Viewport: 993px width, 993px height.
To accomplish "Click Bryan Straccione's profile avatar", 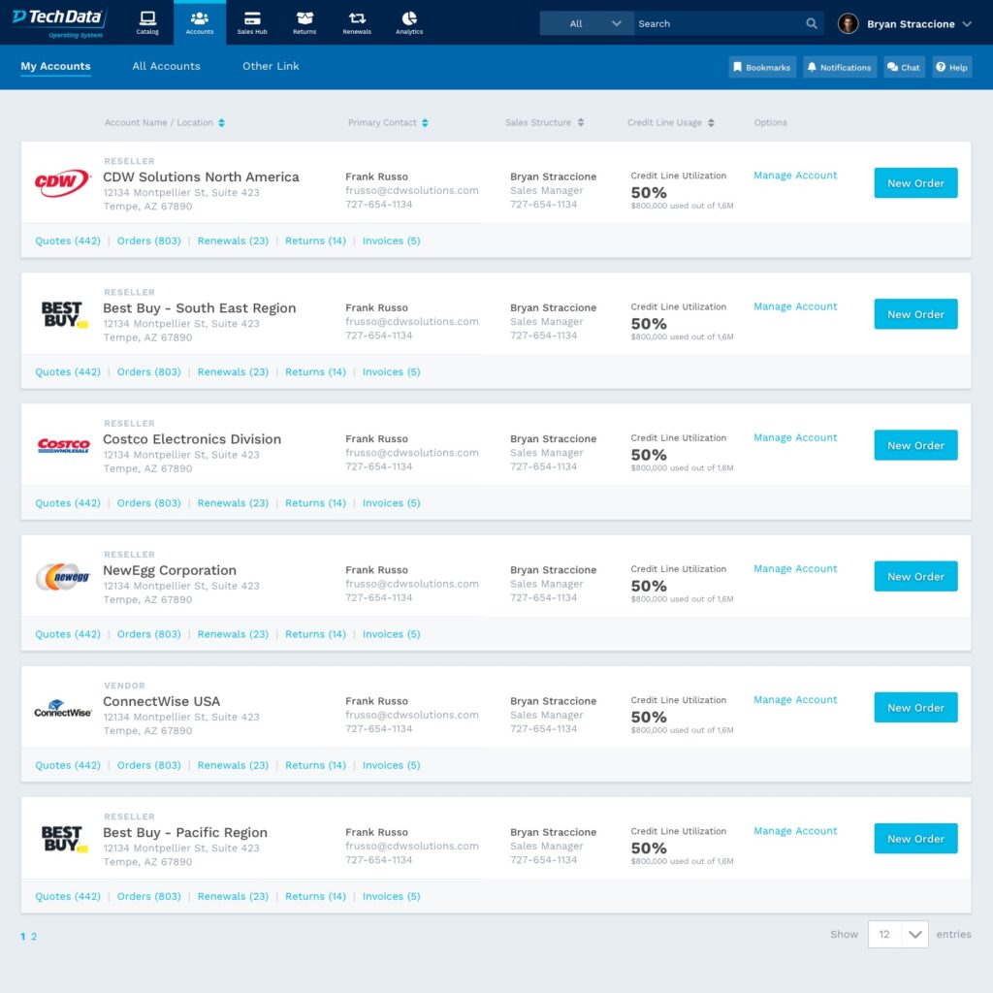I will pos(848,24).
